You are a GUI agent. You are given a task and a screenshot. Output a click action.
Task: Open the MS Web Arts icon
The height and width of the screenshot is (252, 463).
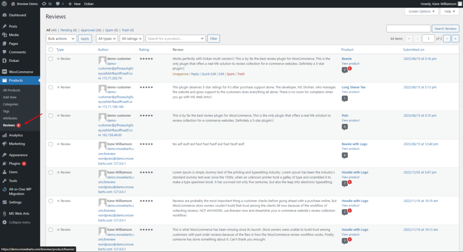click(5, 213)
